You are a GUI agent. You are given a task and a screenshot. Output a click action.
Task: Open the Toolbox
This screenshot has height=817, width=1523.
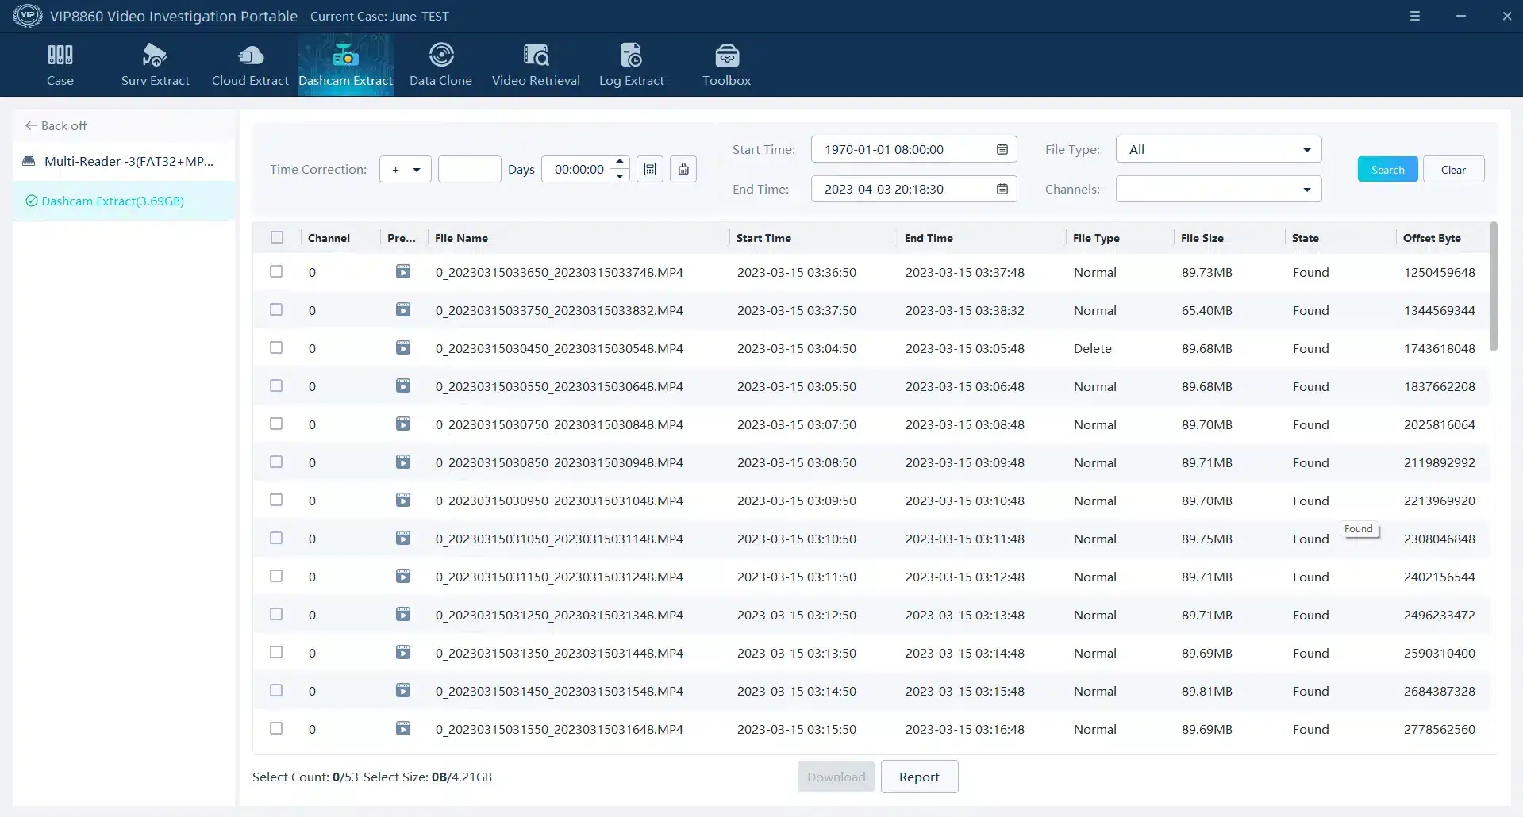tap(726, 64)
